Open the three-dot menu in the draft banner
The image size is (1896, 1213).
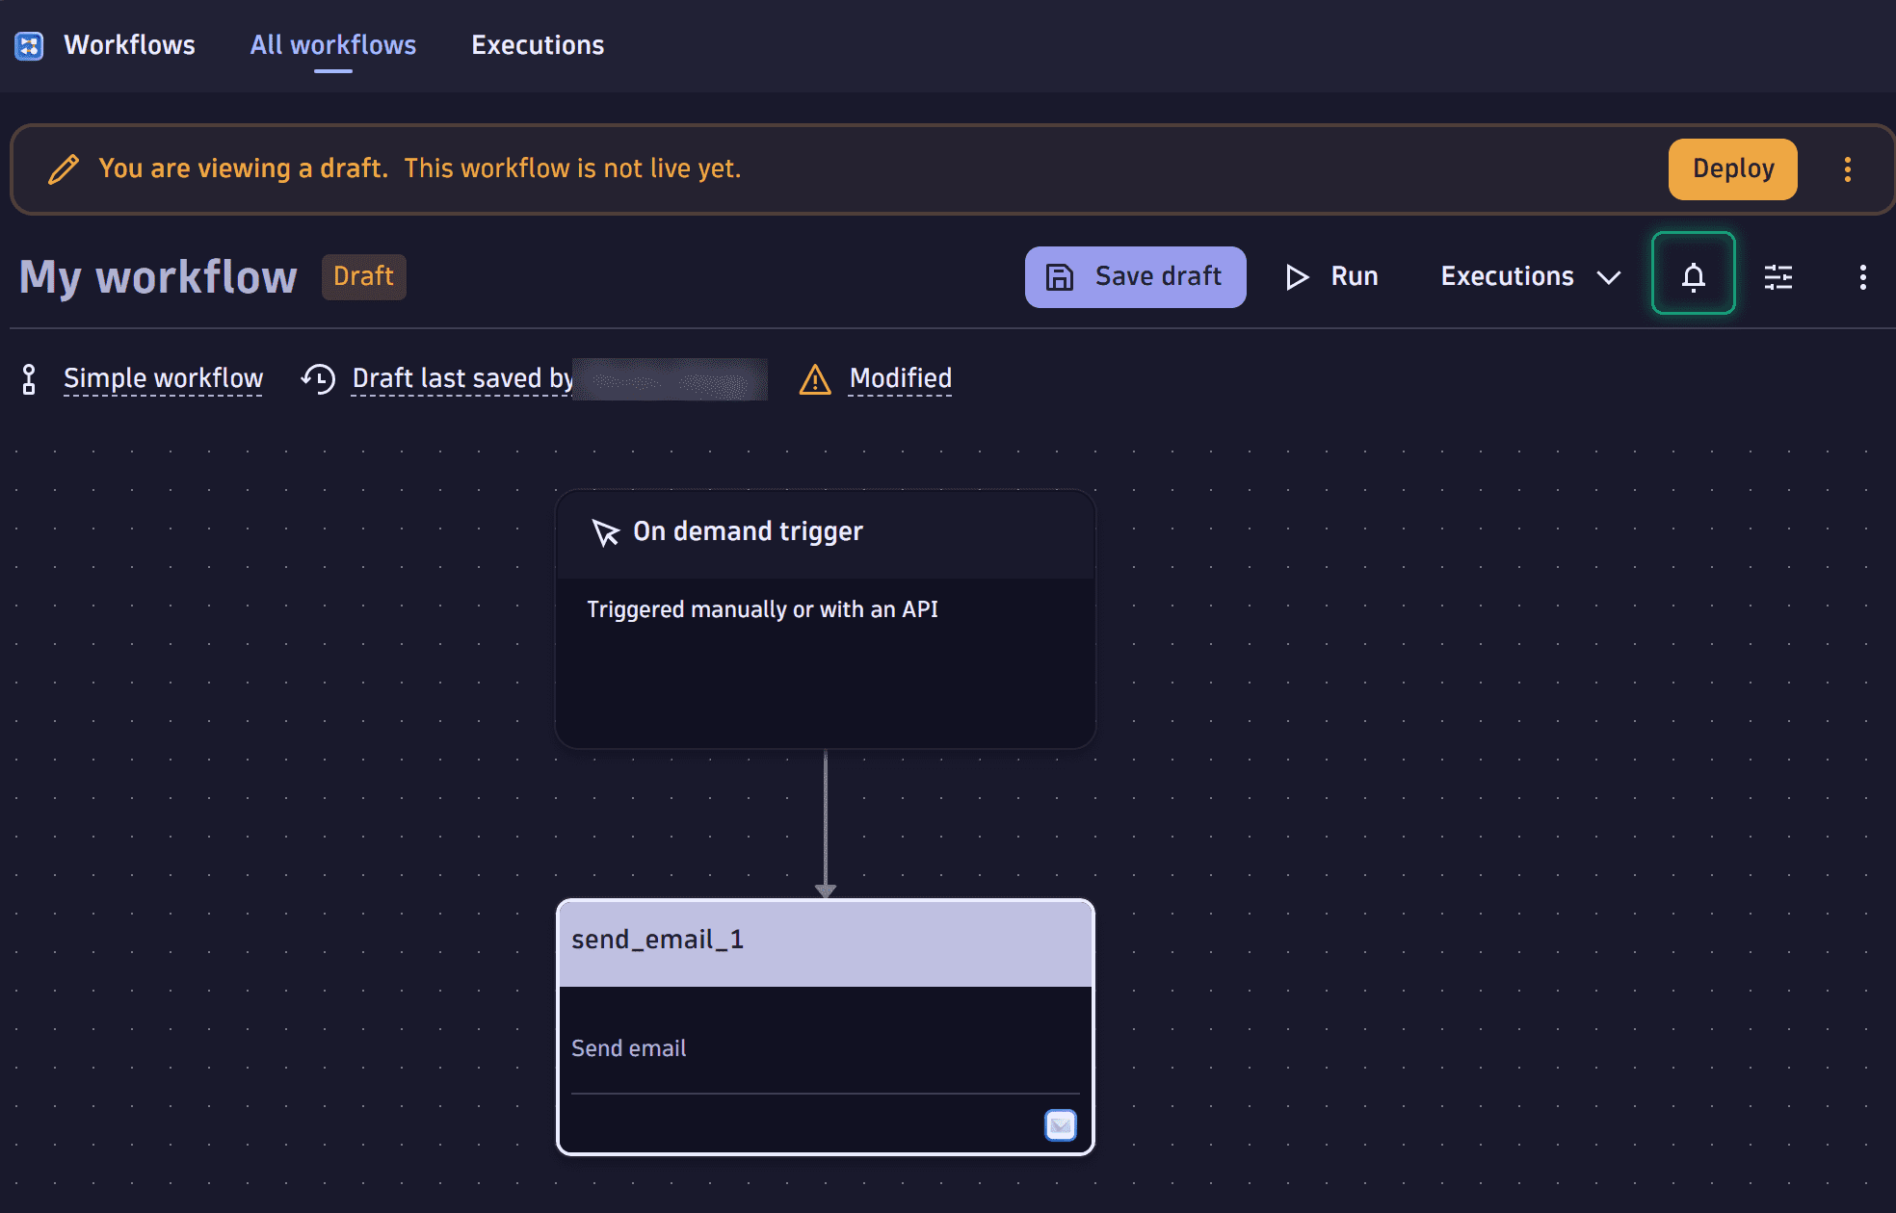click(1848, 168)
